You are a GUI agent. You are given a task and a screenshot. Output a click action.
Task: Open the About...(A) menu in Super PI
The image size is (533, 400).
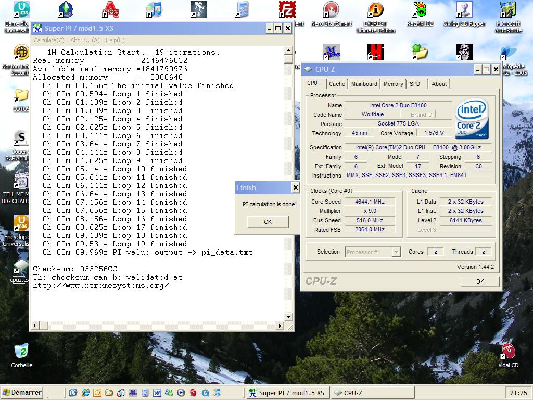point(85,40)
